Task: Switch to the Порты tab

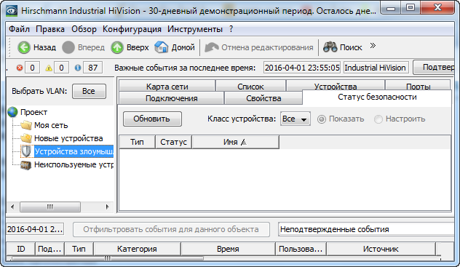Action: [418, 86]
